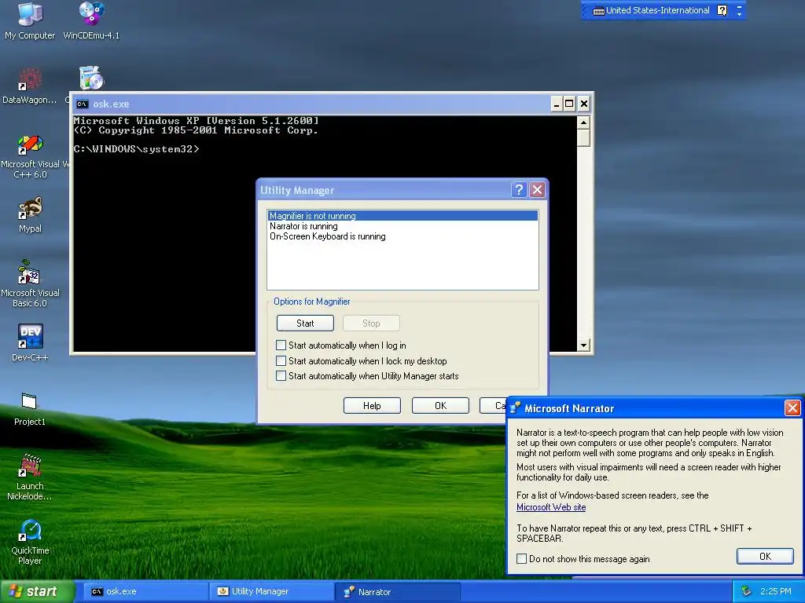805x603 pixels.
Task: Click scroll down arrow in osk.exe console
Action: pyautogui.click(x=583, y=345)
